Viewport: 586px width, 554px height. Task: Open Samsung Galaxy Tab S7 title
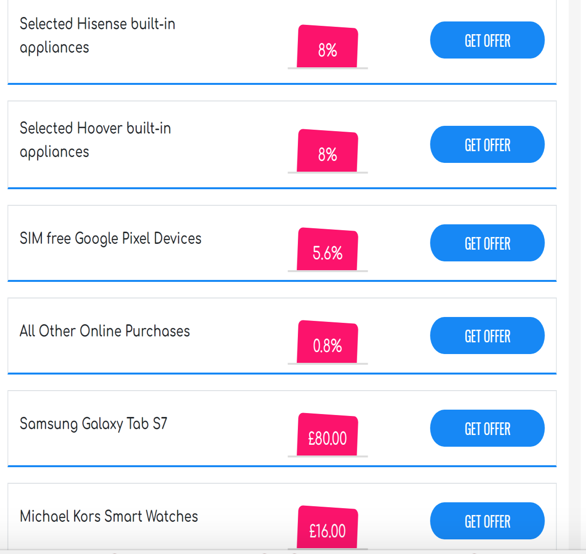coord(93,424)
